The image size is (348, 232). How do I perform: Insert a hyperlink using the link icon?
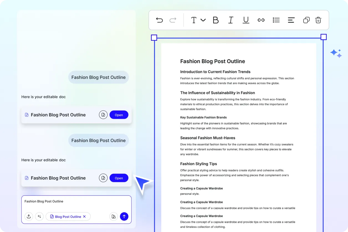point(261,20)
